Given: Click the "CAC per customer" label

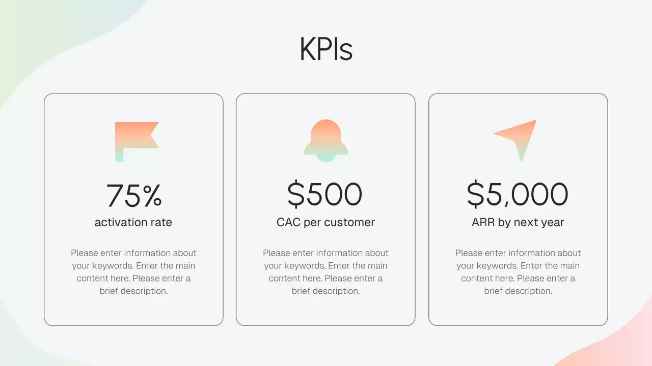Looking at the screenshot, I should 325,222.
